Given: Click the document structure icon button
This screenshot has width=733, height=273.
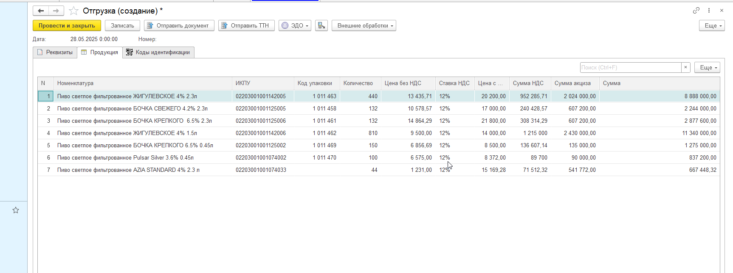Looking at the screenshot, I should point(321,25).
